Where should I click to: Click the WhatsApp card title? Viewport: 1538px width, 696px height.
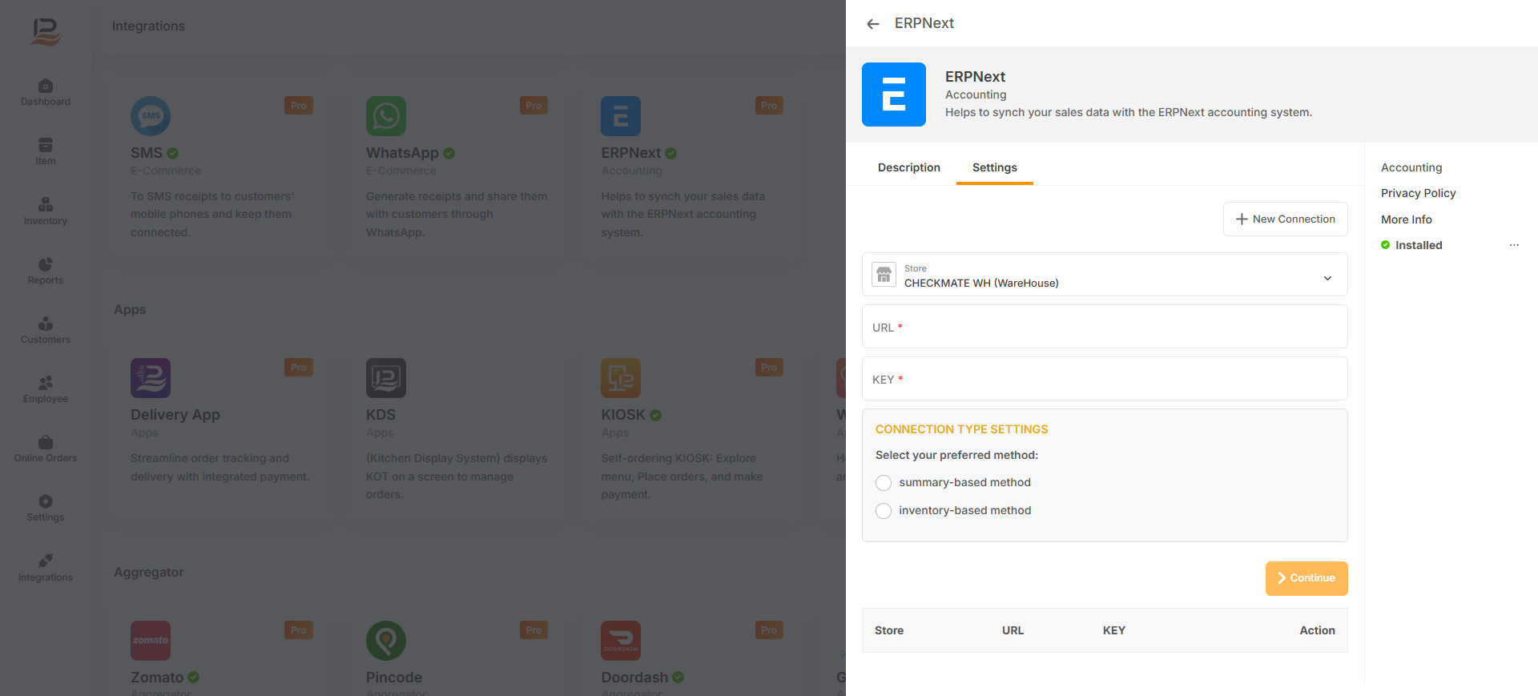click(x=402, y=153)
